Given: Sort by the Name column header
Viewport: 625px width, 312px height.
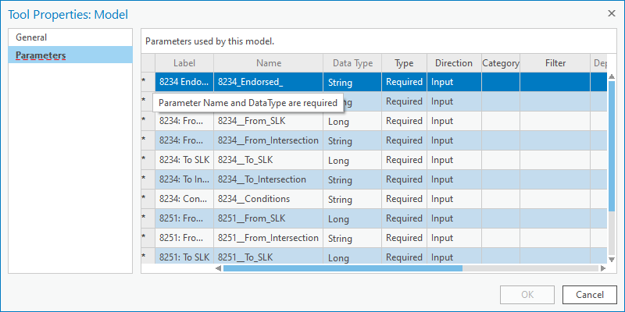Looking at the screenshot, I should click(268, 63).
